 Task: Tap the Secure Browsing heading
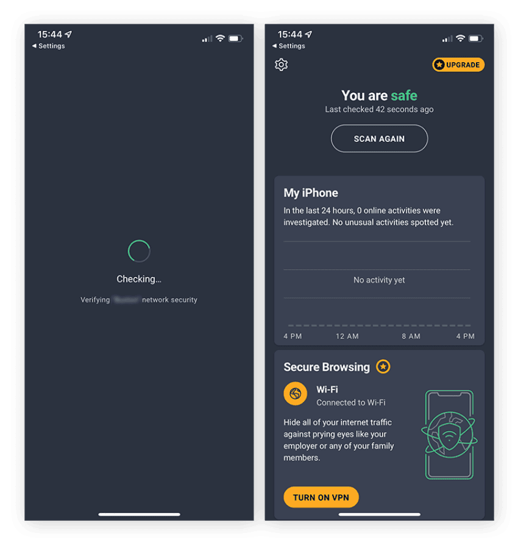click(327, 367)
